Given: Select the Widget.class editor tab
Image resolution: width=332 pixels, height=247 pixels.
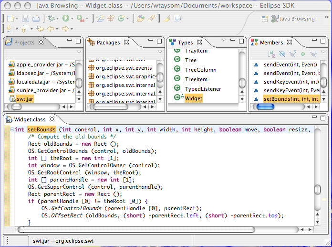Looking at the screenshot, I should tap(30, 119).
